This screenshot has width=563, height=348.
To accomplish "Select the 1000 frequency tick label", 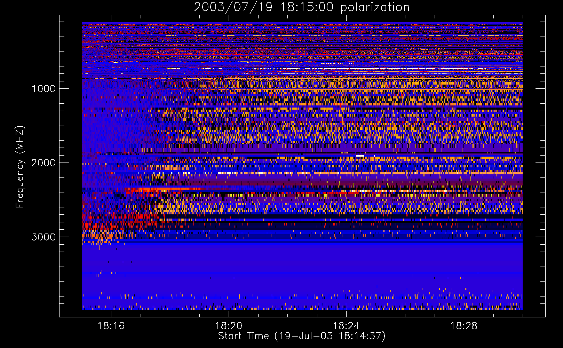I will [43, 89].
